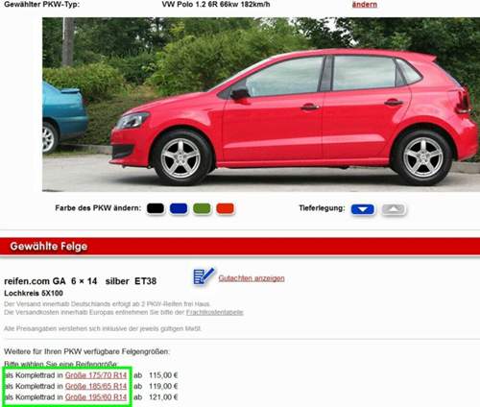480x407 pixels.
Task: Select the black car color swatch
Action: (156, 208)
